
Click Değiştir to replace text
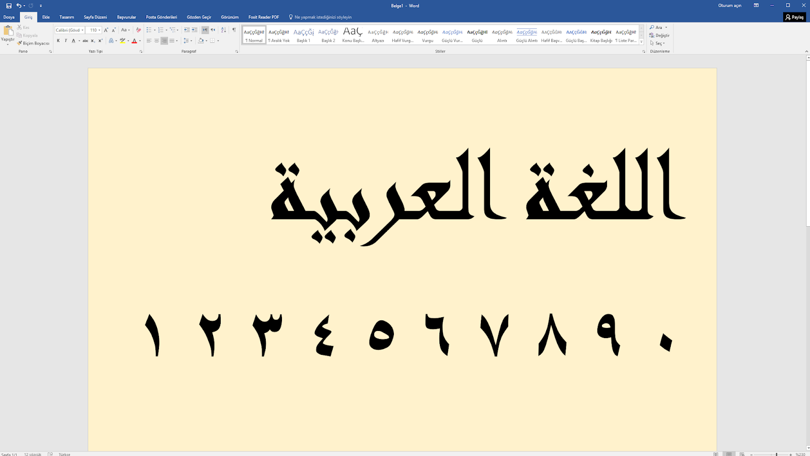point(658,35)
